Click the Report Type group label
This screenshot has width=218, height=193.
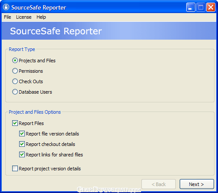tap(22, 49)
